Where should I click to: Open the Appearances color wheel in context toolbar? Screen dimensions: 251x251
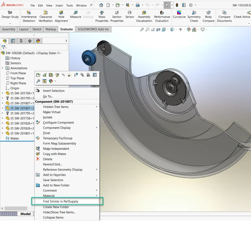[x=51, y=81]
